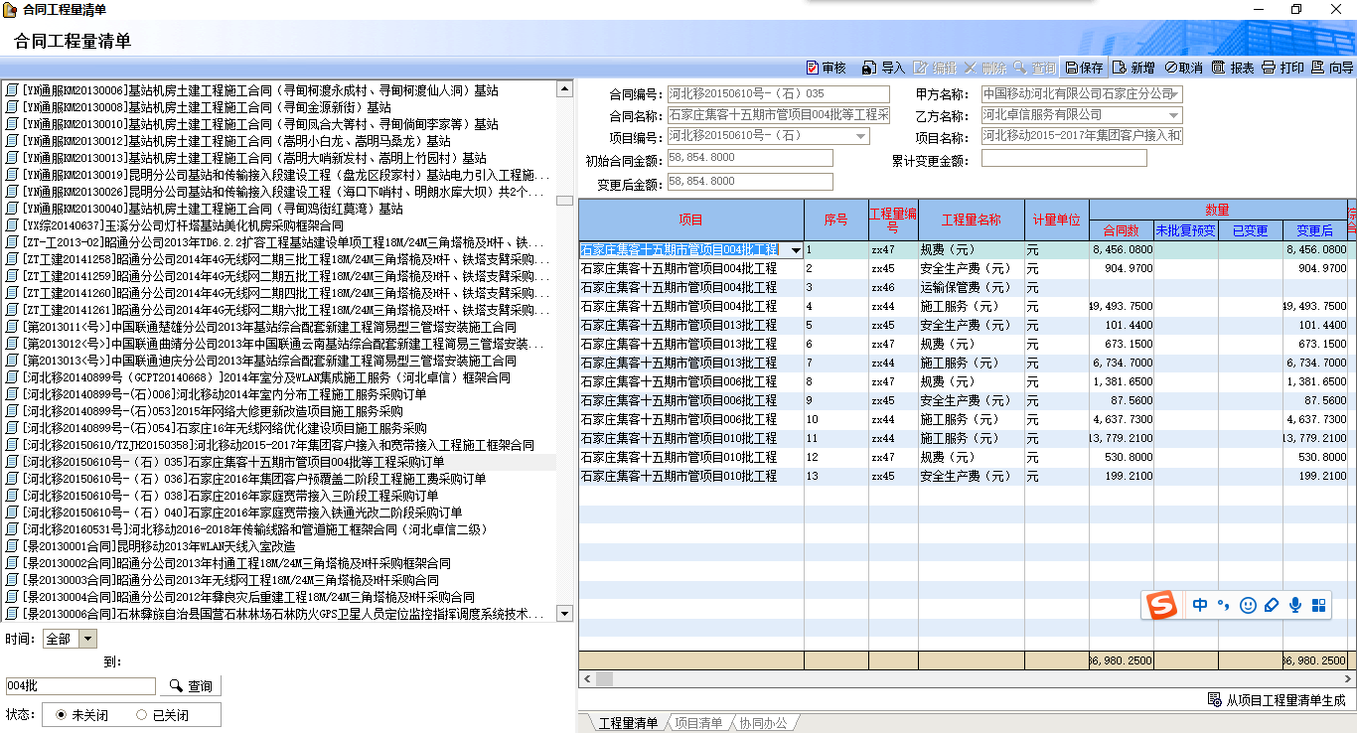Click the 004批 search text field
The image size is (1357, 733).
click(x=80, y=686)
